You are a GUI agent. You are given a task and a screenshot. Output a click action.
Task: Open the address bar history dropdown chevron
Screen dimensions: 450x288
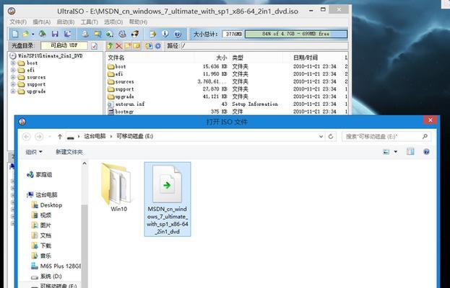tap(321, 137)
